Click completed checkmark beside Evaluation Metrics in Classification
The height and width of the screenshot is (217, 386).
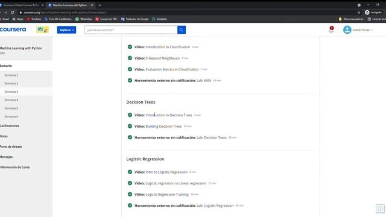pyautogui.click(x=130, y=69)
